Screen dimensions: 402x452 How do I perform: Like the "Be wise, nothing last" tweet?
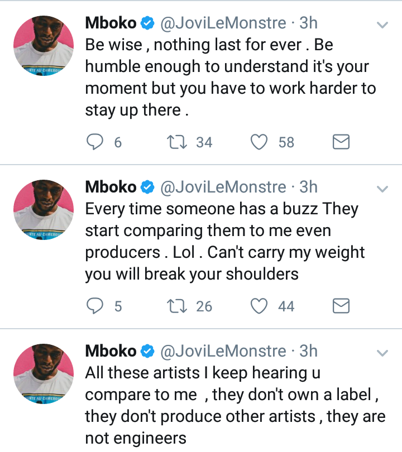[x=259, y=142]
